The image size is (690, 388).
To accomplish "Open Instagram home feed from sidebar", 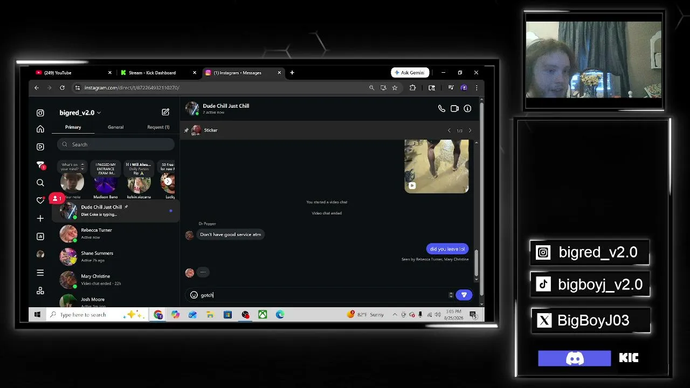I will pos(40,129).
